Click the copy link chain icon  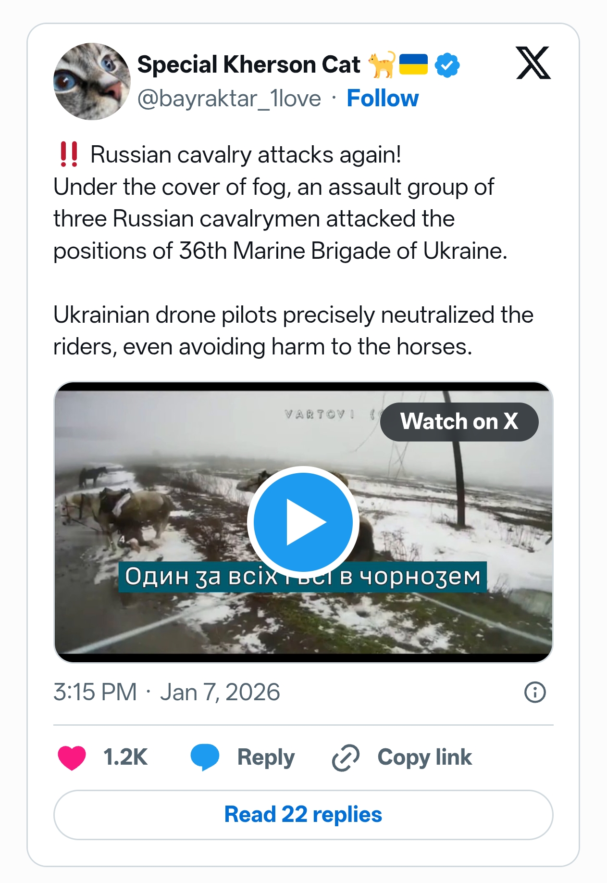[x=346, y=758]
